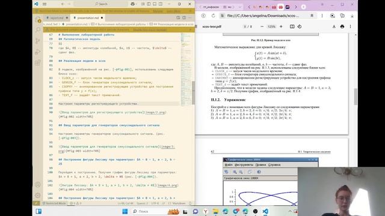Go forward with VS Code navigation arrow

click(69, 4)
